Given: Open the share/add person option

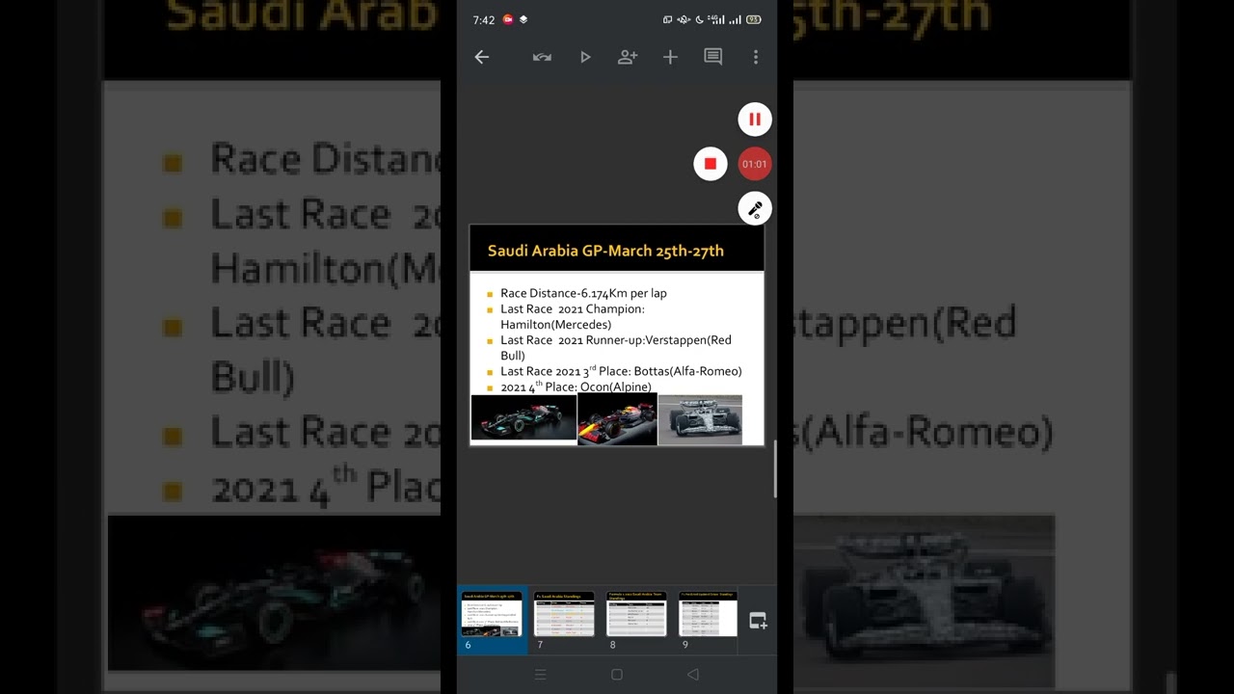Looking at the screenshot, I should pyautogui.click(x=628, y=57).
